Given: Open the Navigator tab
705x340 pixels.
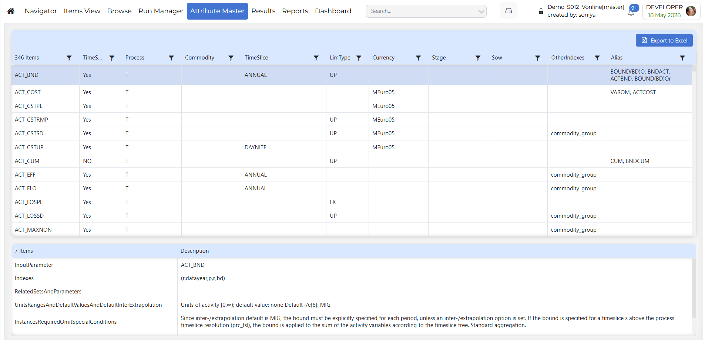Looking at the screenshot, I should point(41,11).
